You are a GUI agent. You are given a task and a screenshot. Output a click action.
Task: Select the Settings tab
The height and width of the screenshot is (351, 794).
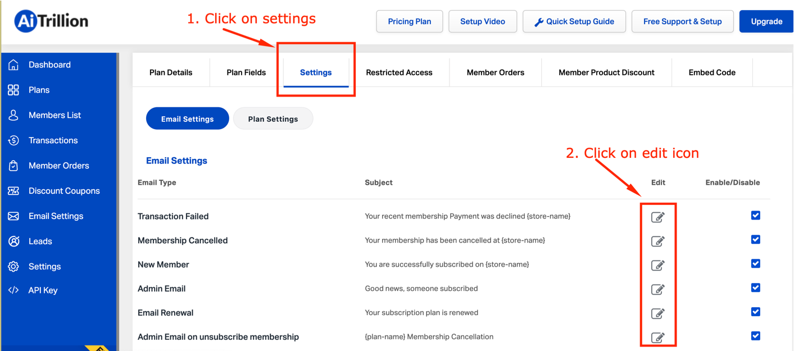pyautogui.click(x=316, y=72)
